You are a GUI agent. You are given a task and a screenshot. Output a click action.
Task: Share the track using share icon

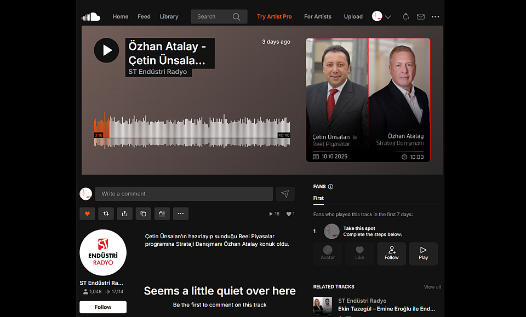(124, 214)
